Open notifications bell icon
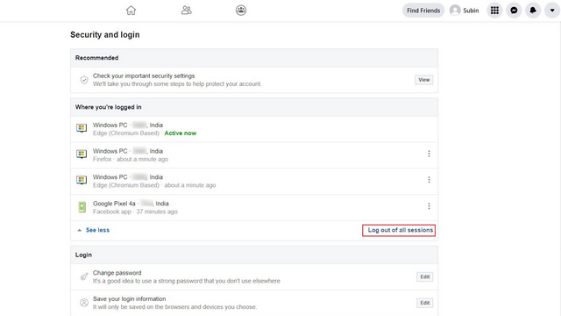The image size is (561, 316). point(533,11)
